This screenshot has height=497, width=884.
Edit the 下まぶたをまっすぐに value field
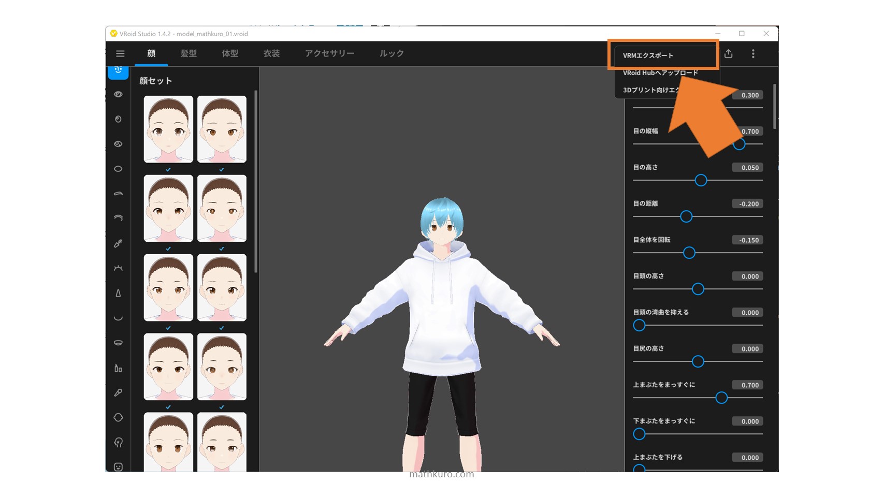coord(747,421)
